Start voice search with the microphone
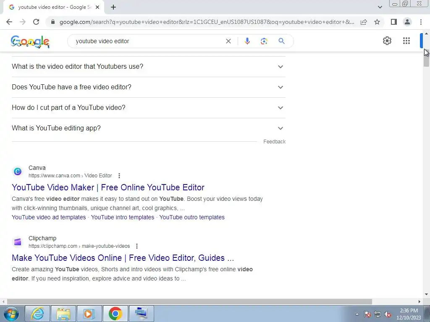 (x=247, y=41)
